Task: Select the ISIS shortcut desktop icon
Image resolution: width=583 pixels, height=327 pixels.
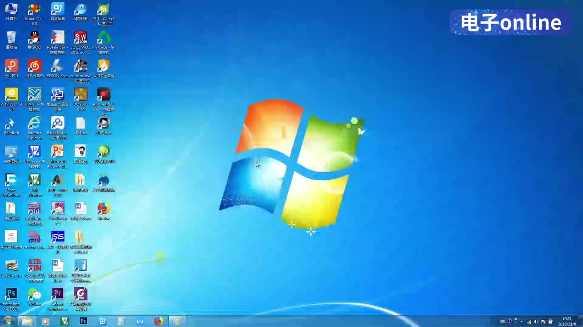Action: click(57, 243)
